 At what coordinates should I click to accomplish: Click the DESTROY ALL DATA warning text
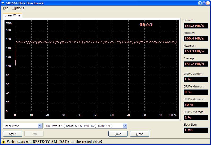coord(54,142)
